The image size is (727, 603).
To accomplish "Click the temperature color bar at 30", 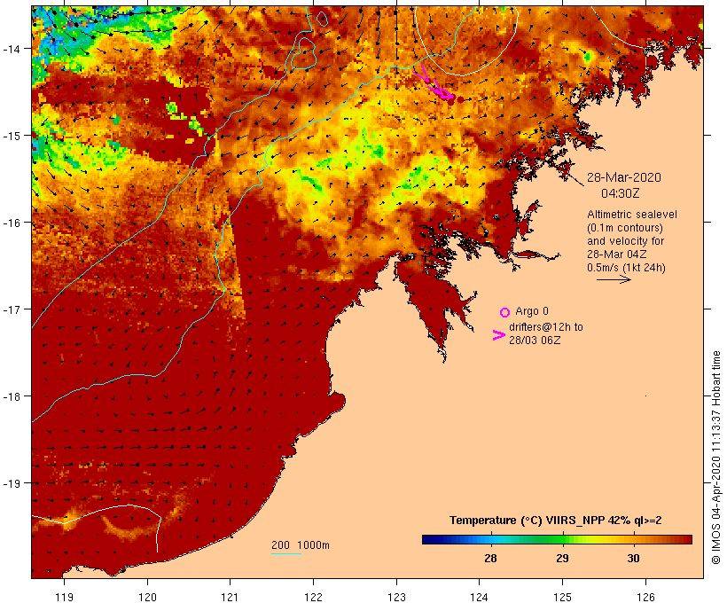I will pyautogui.click(x=633, y=539).
